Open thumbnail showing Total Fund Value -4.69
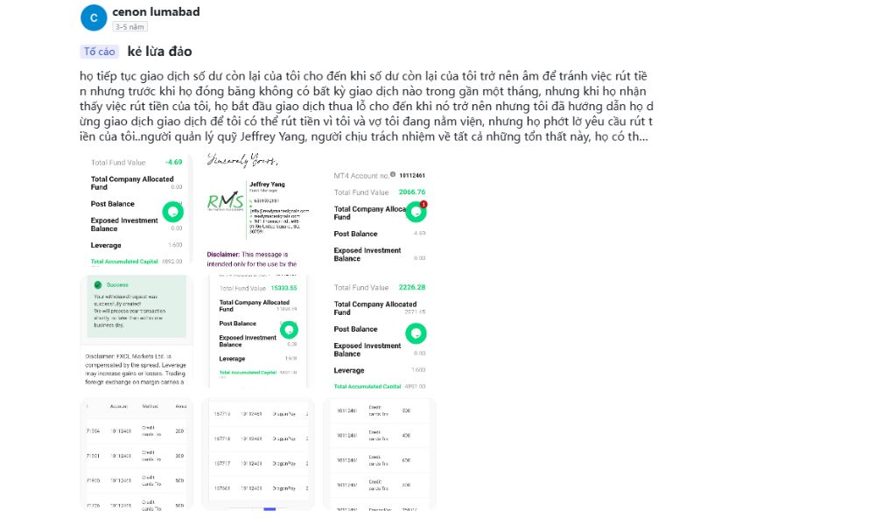The image size is (875, 525). (136, 210)
